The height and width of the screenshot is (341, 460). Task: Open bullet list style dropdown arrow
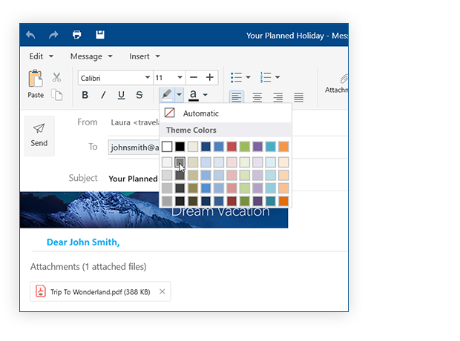tap(249, 77)
